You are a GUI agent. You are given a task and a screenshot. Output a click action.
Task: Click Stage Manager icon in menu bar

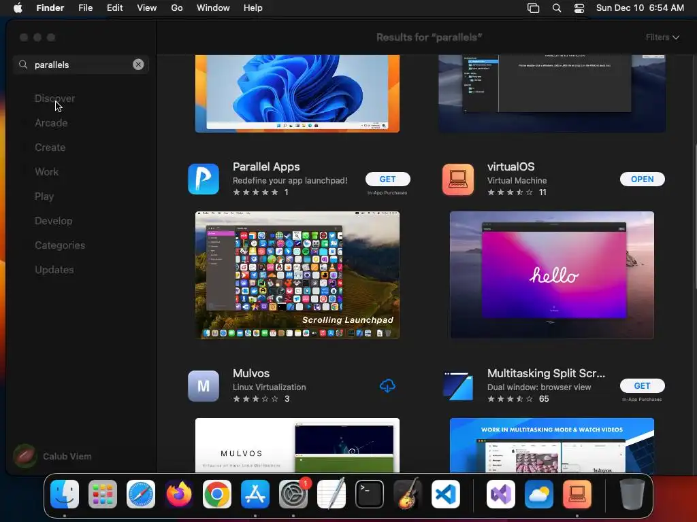[x=533, y=8]
